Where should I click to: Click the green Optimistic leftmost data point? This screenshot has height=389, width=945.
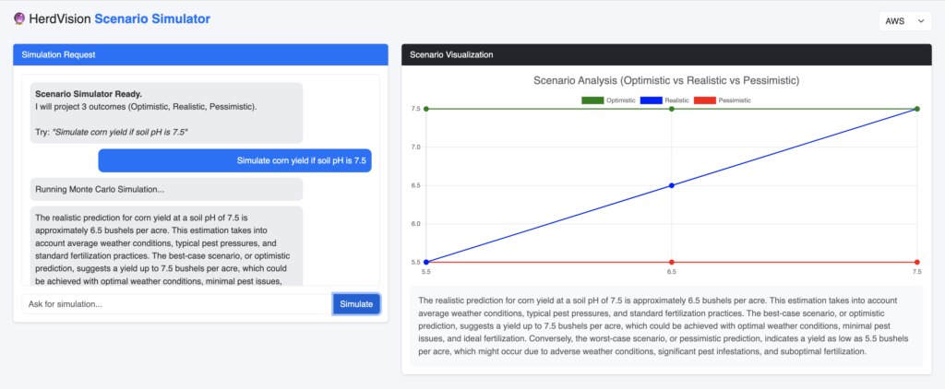point(426,109)
